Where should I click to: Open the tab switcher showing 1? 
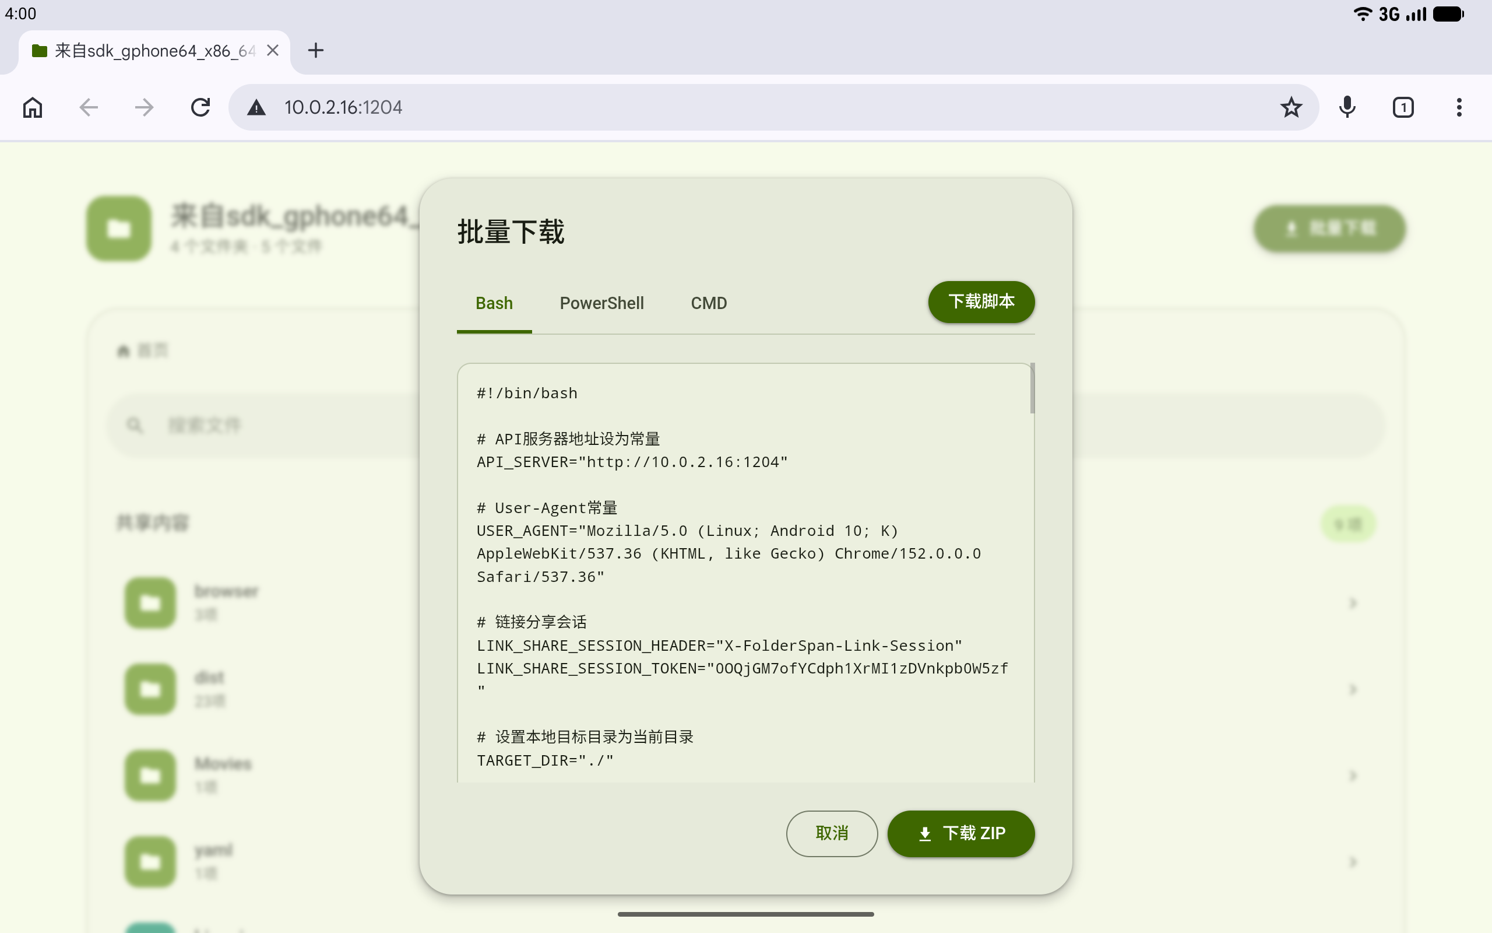coord(1403,107)
